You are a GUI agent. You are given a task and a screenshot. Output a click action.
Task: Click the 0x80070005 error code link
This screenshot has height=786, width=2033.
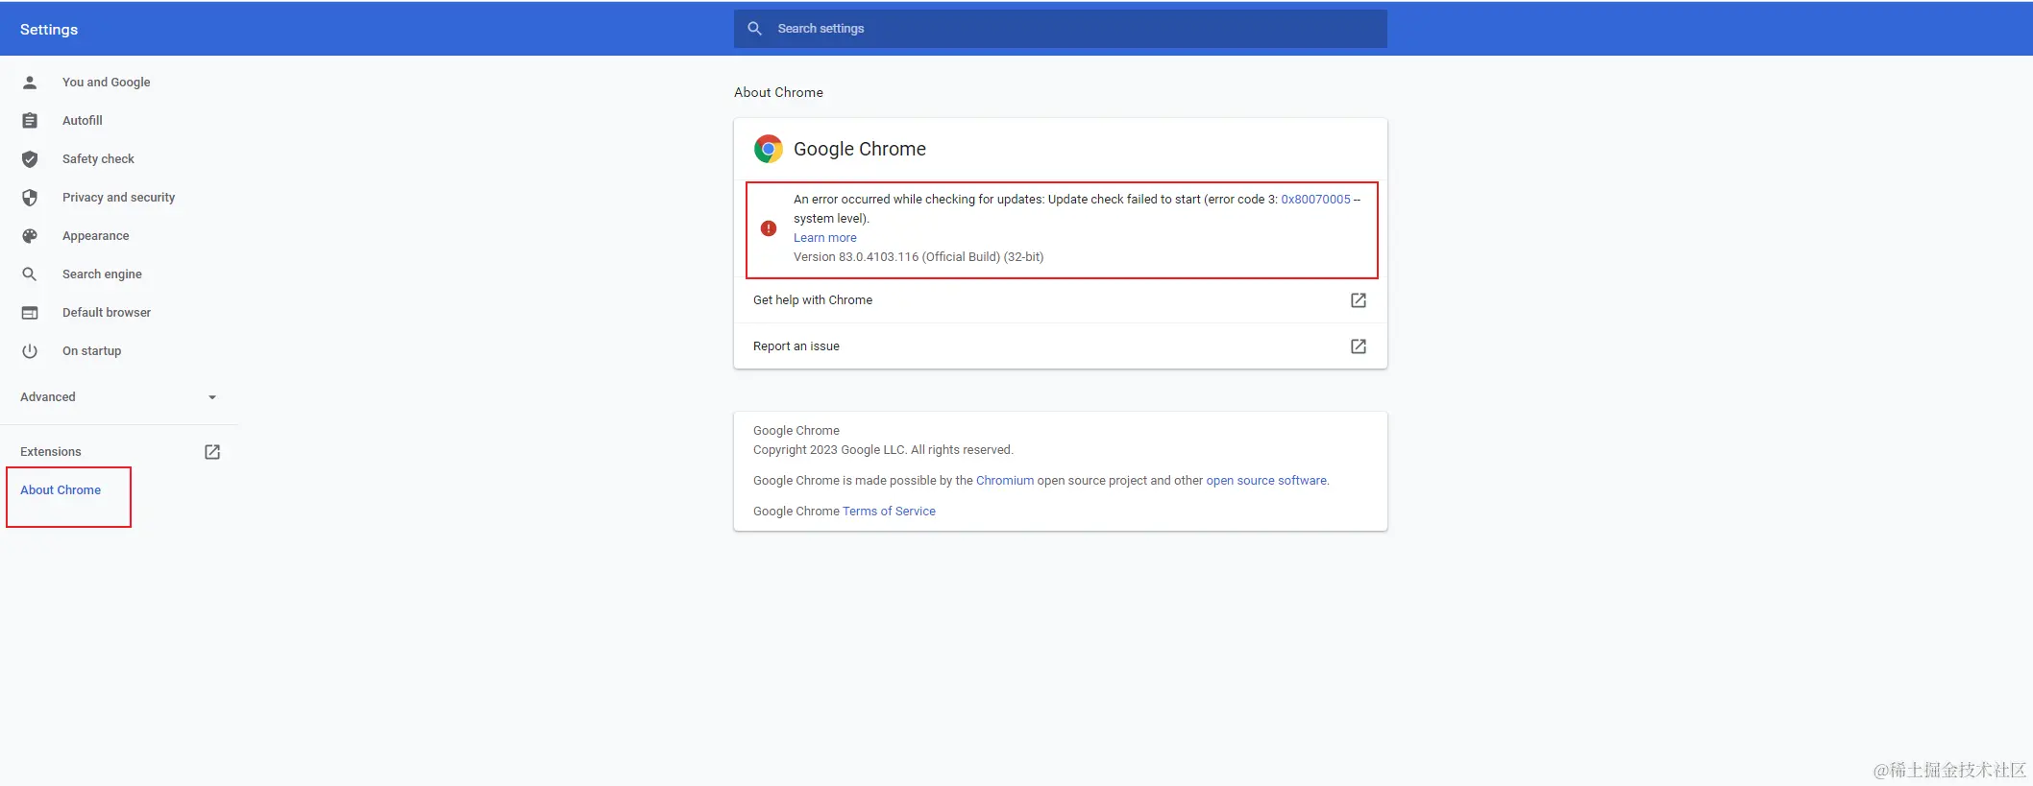click(1315, 200)
